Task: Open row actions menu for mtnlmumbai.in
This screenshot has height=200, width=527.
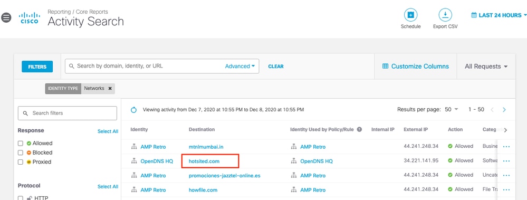Action: click(506, 147)
